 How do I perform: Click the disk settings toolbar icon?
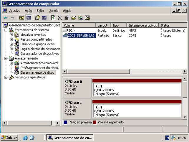coord(87,18)
